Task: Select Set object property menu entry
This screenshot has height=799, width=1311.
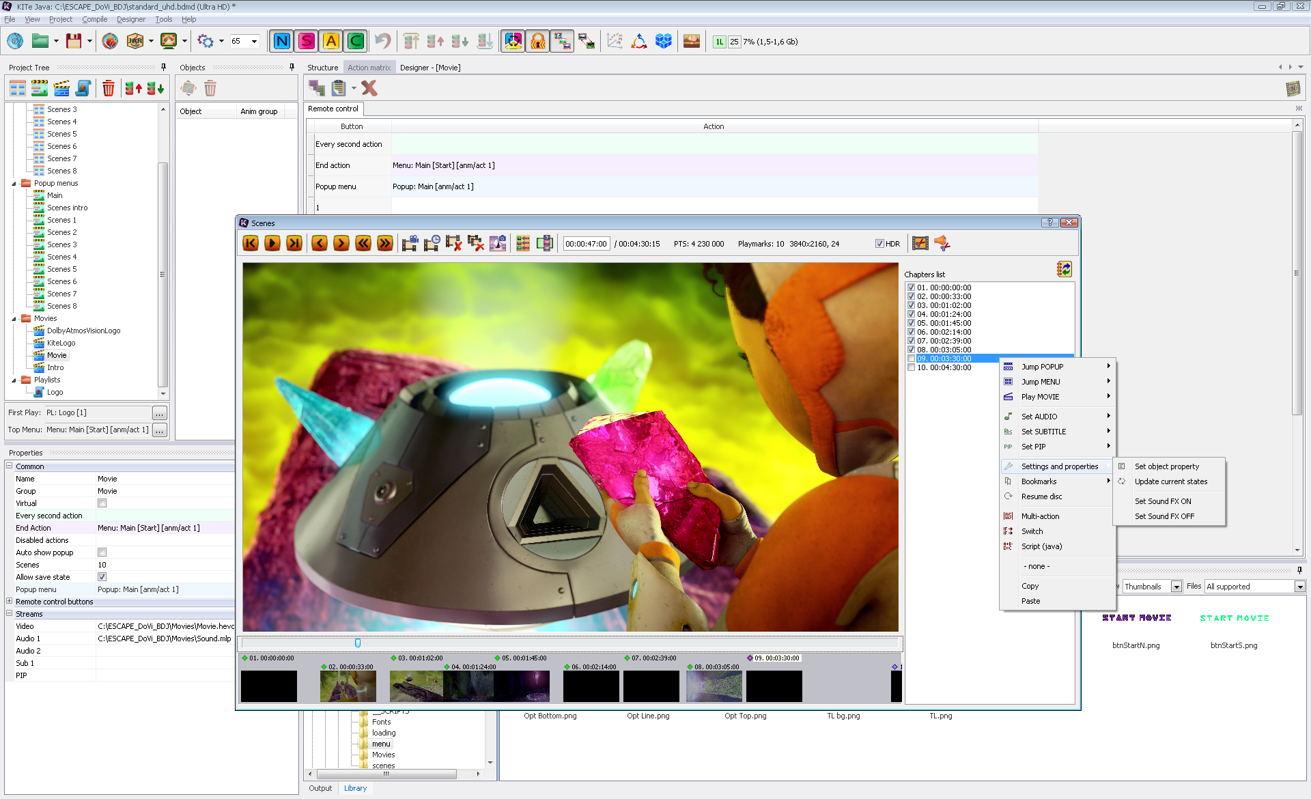Action: (x=1166, y=466)
